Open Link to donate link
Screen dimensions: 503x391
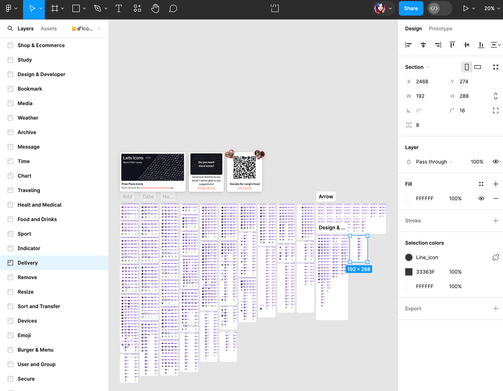coord(245,188)
